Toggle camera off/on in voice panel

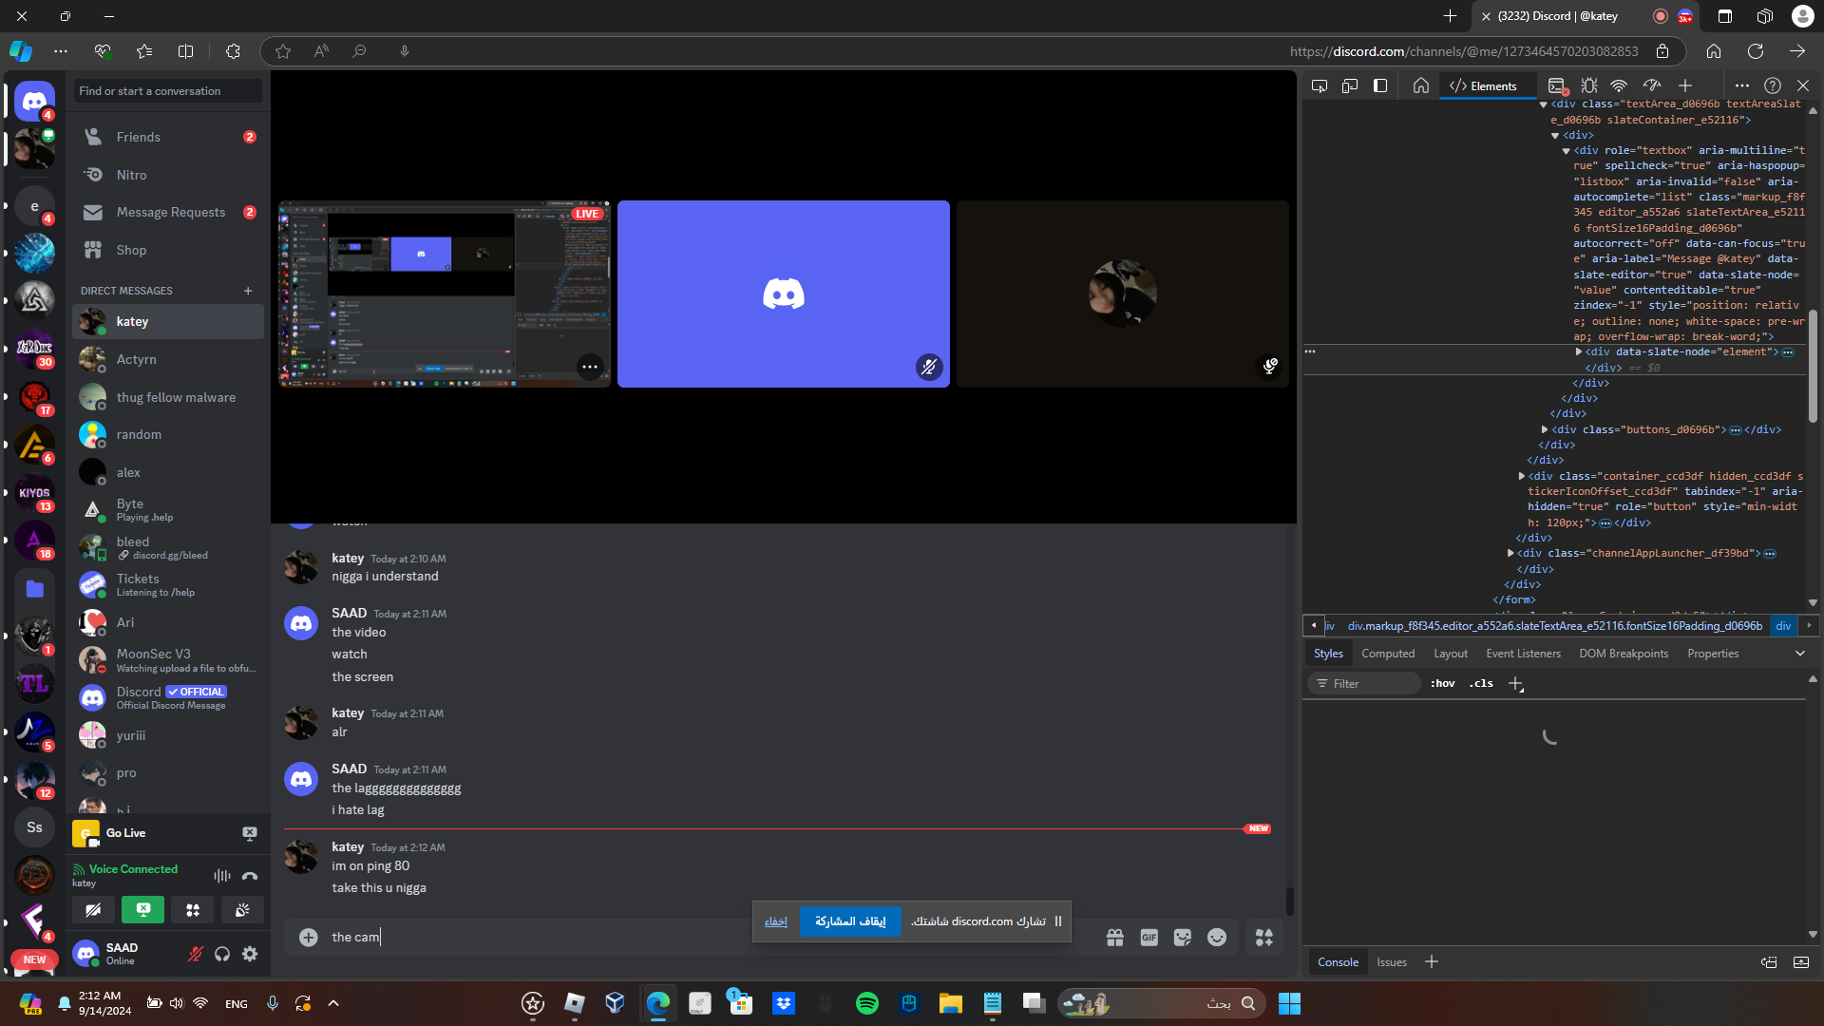pos(93,910)
